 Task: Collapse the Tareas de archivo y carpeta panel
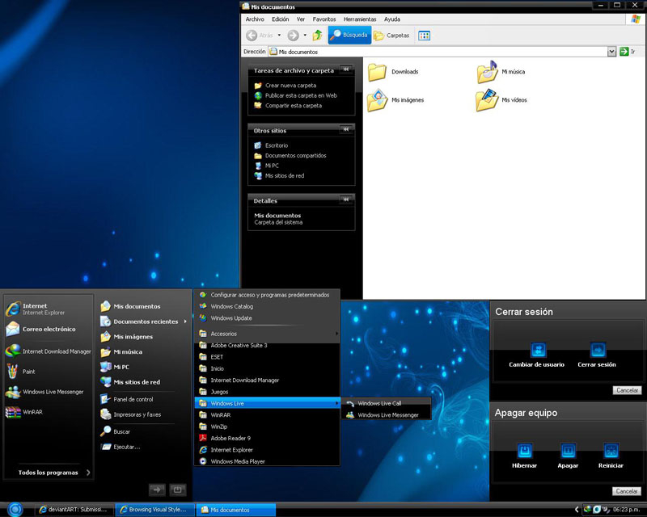[346, 69]
